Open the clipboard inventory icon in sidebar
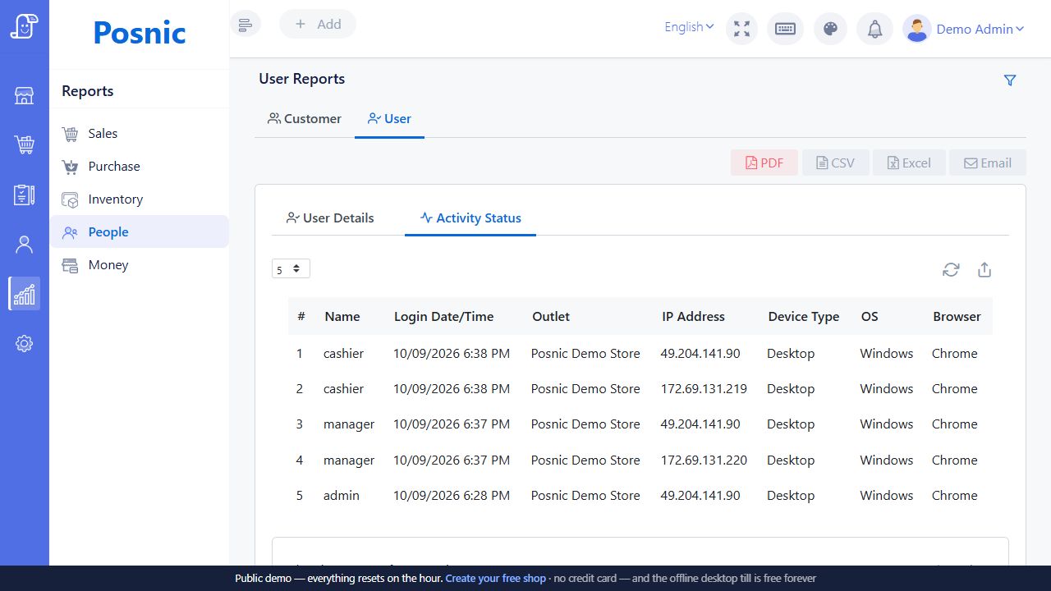1051x591 pixels. pos(25,195)
